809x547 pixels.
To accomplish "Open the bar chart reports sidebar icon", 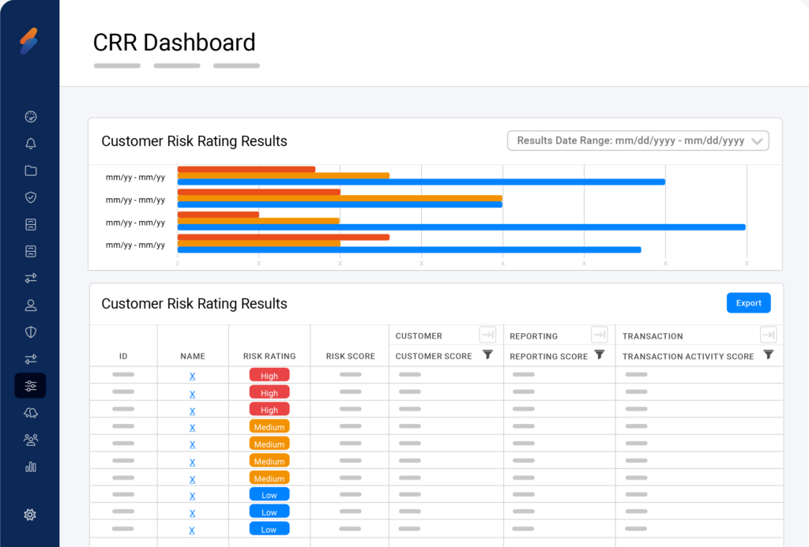I will click(31, 466).
